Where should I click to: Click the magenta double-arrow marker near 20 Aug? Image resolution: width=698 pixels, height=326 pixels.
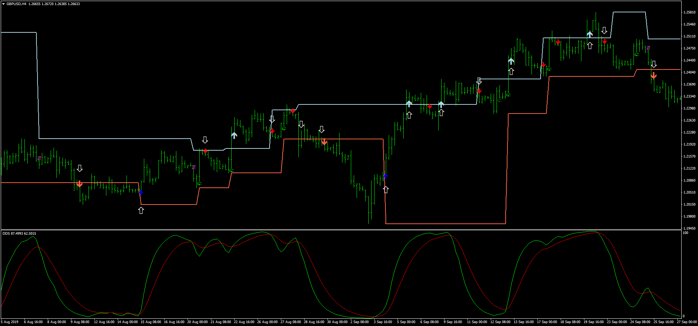coord(194,167)
